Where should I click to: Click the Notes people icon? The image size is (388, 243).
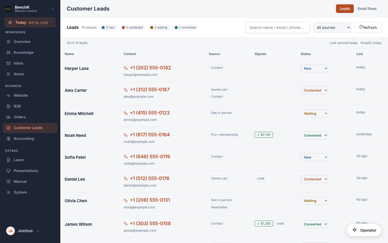point(9,74)
